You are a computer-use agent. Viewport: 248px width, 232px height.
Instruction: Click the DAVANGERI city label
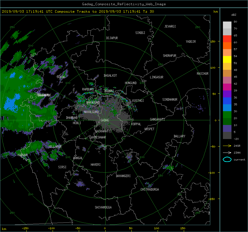[x=123, y=176]
